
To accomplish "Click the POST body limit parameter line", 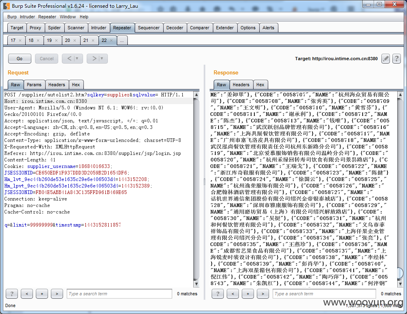I will tap(63, 225).
